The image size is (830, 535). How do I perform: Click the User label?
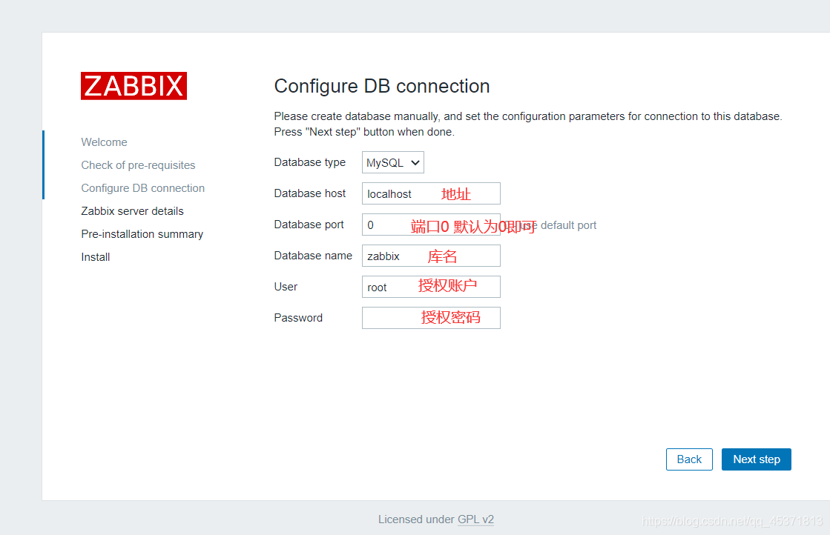tap(286, 287)
